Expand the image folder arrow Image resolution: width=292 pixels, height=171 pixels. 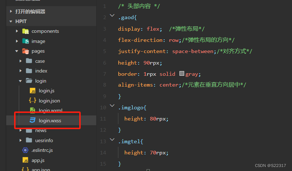[17, 41]
